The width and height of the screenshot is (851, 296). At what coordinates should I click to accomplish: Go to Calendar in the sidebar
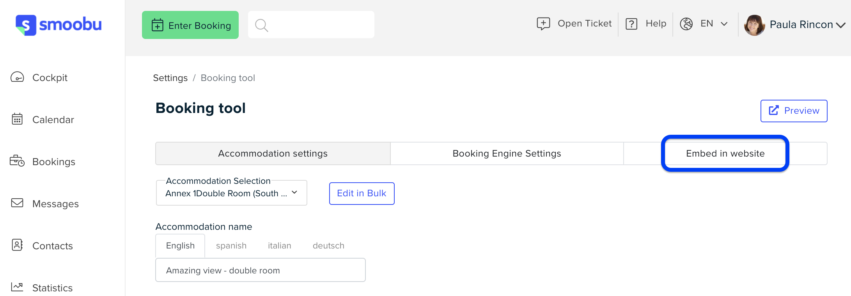pyautogui.click(x=53, y=120)
